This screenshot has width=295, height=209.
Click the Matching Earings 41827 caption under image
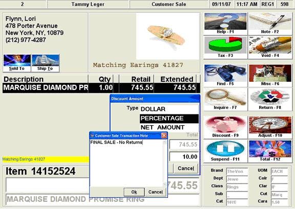click(x=138, y=65)
